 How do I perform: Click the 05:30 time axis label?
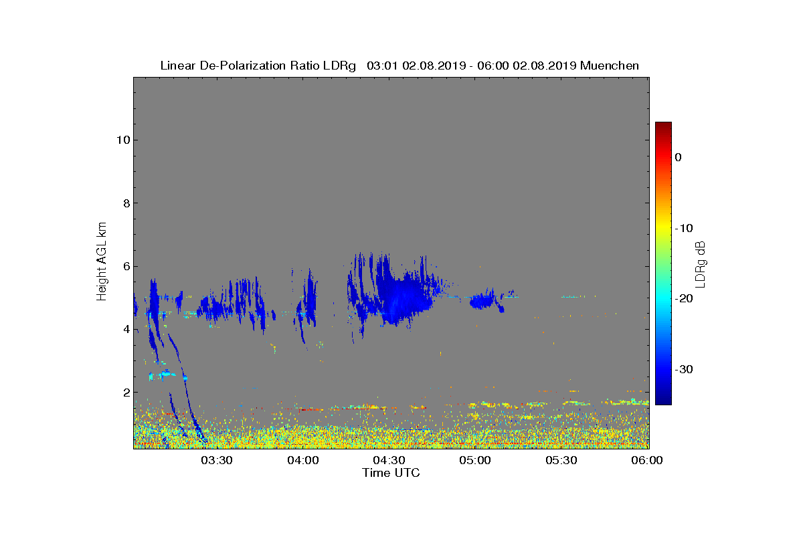pos(562,460)
